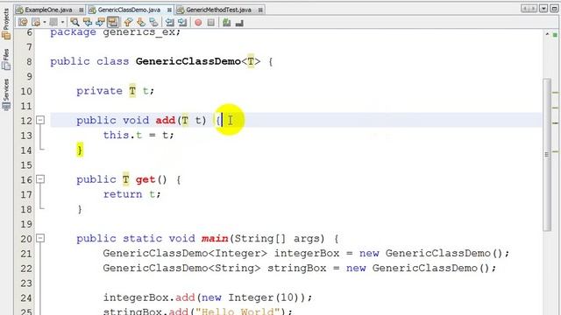Open the Back history dropdown arrow
Image resolution: width=561 pixels, height=315 pixels.
[45, 23]
